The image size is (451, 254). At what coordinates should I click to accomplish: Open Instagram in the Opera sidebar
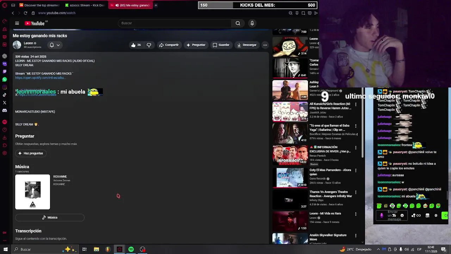coord(5,87)
